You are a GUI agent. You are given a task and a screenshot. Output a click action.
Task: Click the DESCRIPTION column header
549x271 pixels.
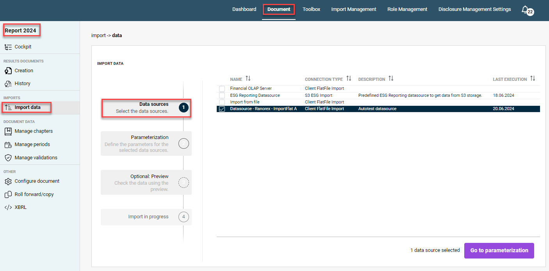(x=371, y=79)
